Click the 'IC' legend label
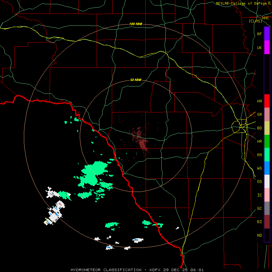 259,195
